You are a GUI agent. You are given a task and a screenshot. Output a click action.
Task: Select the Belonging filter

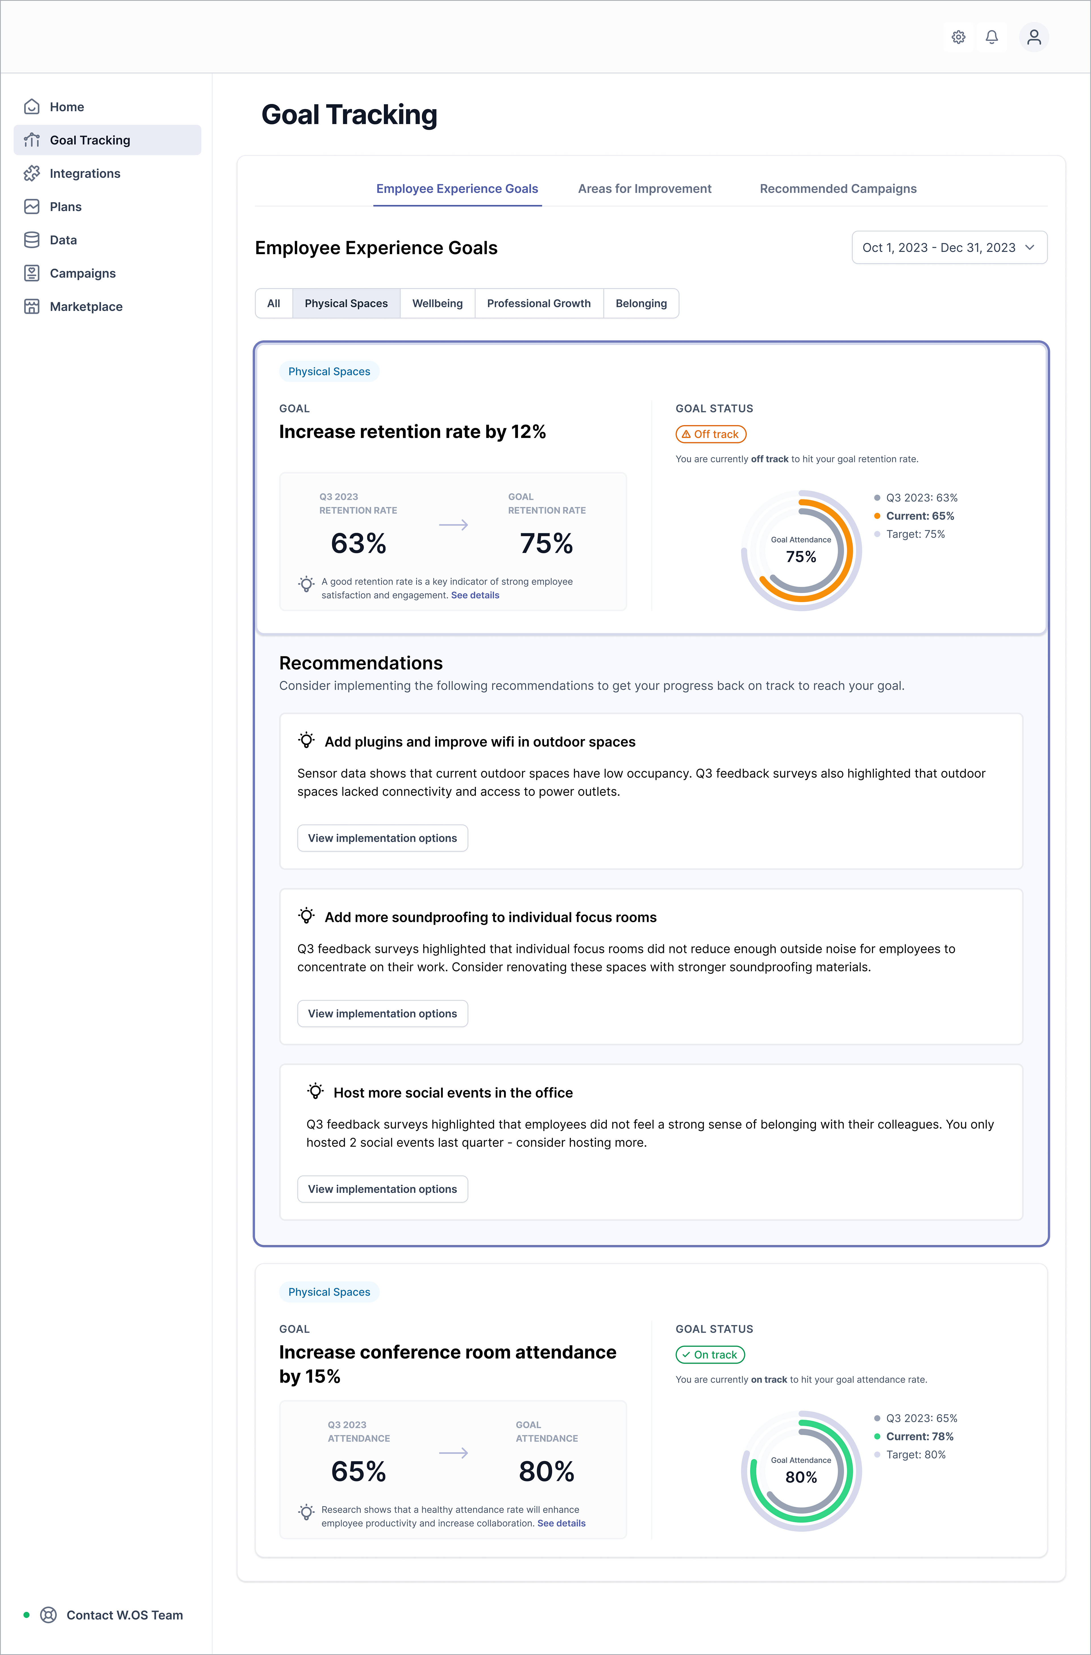point(641,303)
